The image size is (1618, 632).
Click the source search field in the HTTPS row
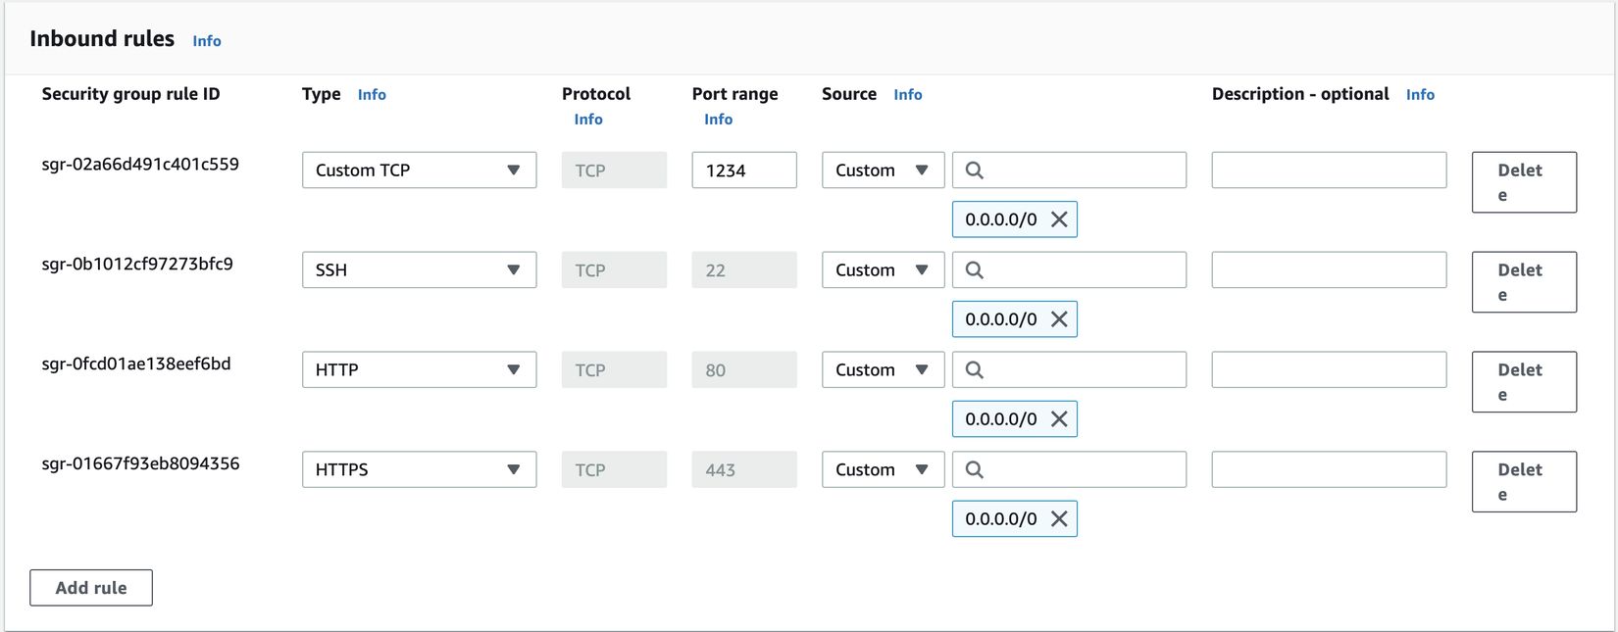click(x=1079, y=470)
